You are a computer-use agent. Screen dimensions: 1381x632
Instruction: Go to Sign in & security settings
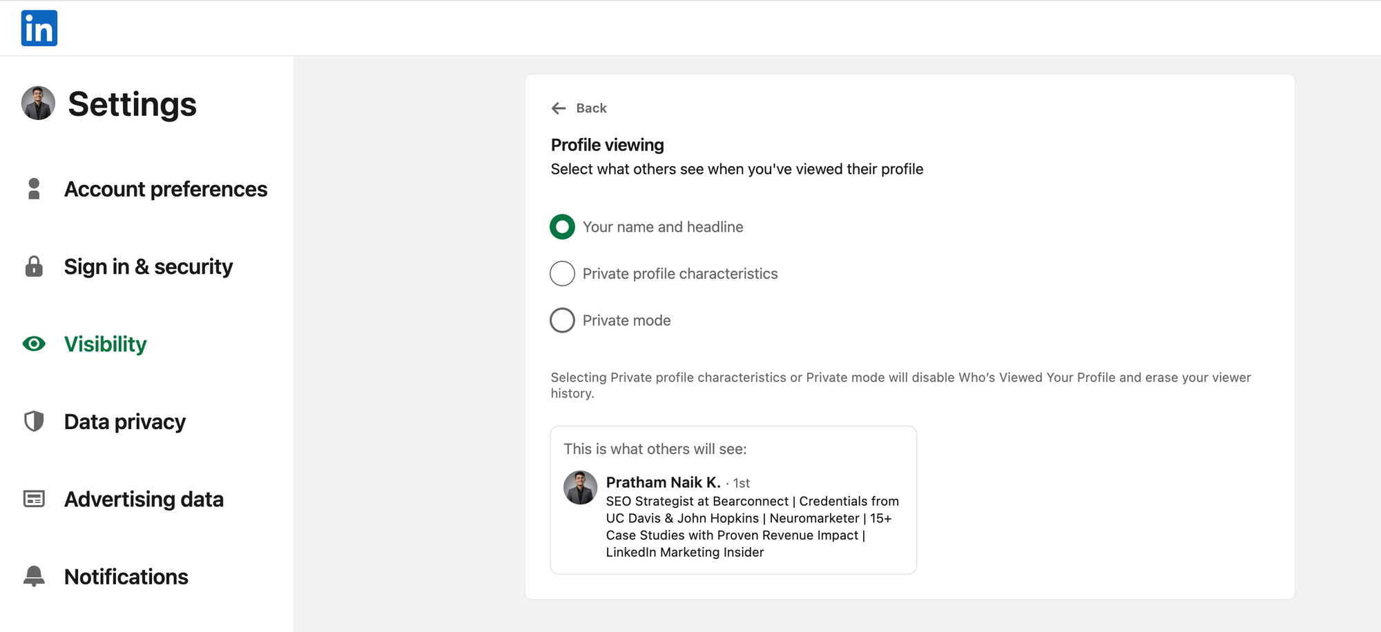(x=148, y=267)
